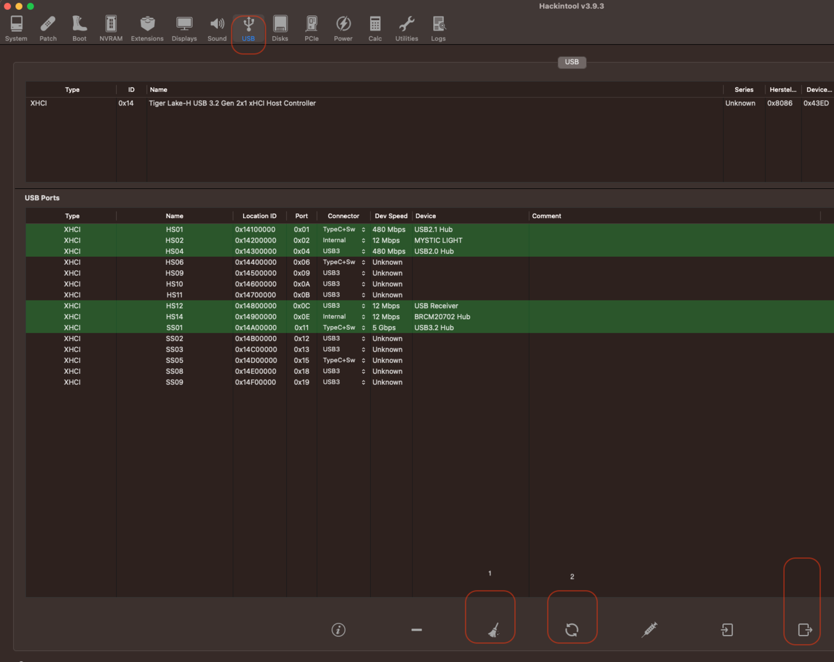Click the refresh USB ports icon

click(x=571, y=630)
